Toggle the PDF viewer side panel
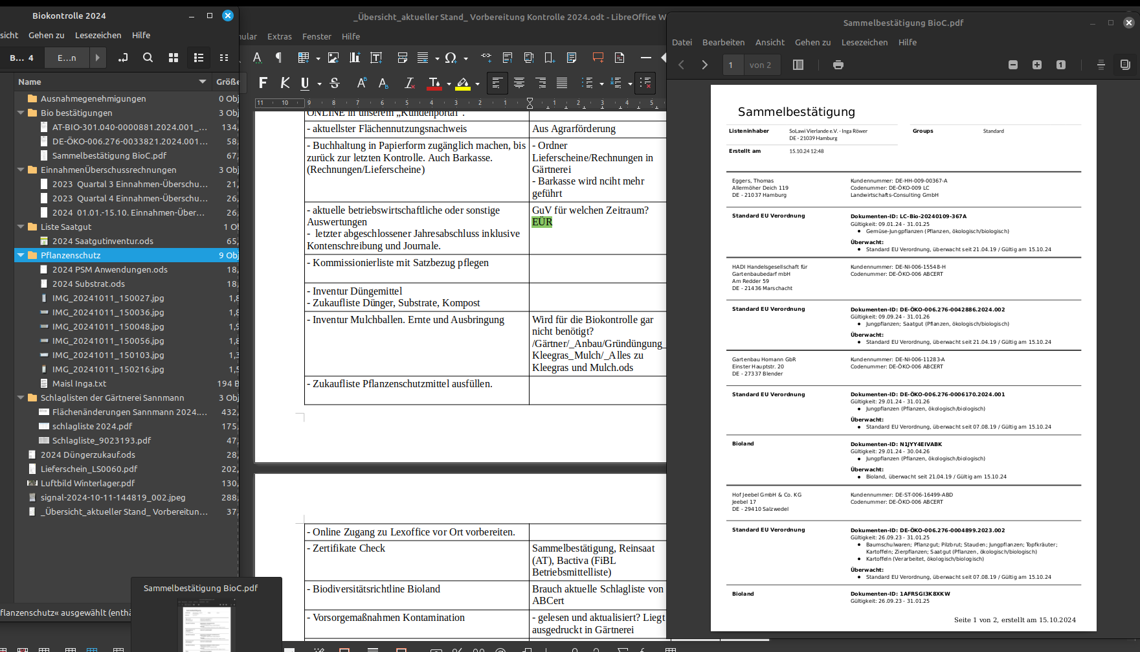Viewport: 1140px width, 652px height. click(798, 65)
